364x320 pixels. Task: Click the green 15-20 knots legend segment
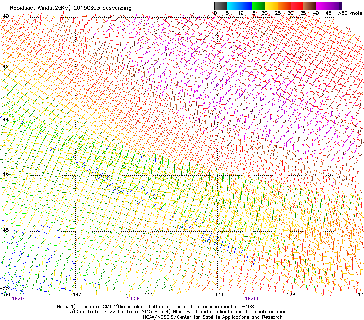(259, 6)
